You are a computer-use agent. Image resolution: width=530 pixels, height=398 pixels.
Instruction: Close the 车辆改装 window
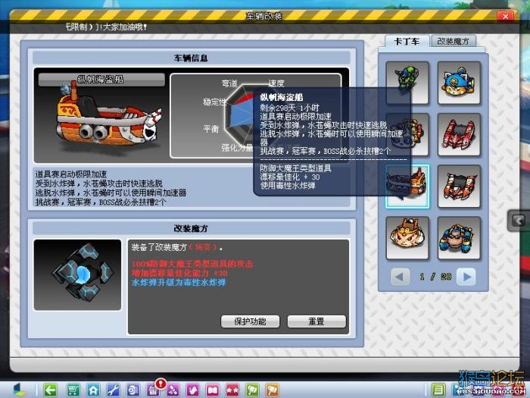(x=505, y=16)
